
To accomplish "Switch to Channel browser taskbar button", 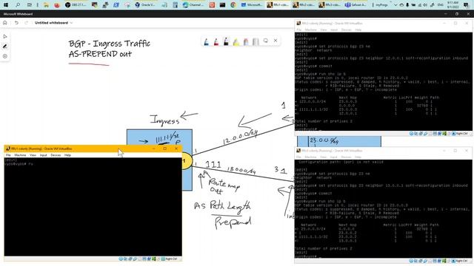I will pyautogui.click(x=193, y=5).
